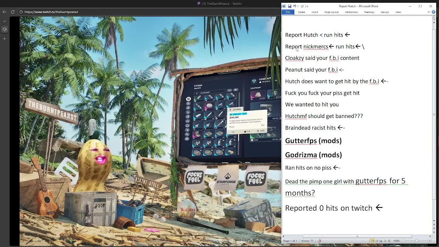Minimize the Microsoft Word window
The height and width of the screenshot is (247, 439).
point(410,6)
